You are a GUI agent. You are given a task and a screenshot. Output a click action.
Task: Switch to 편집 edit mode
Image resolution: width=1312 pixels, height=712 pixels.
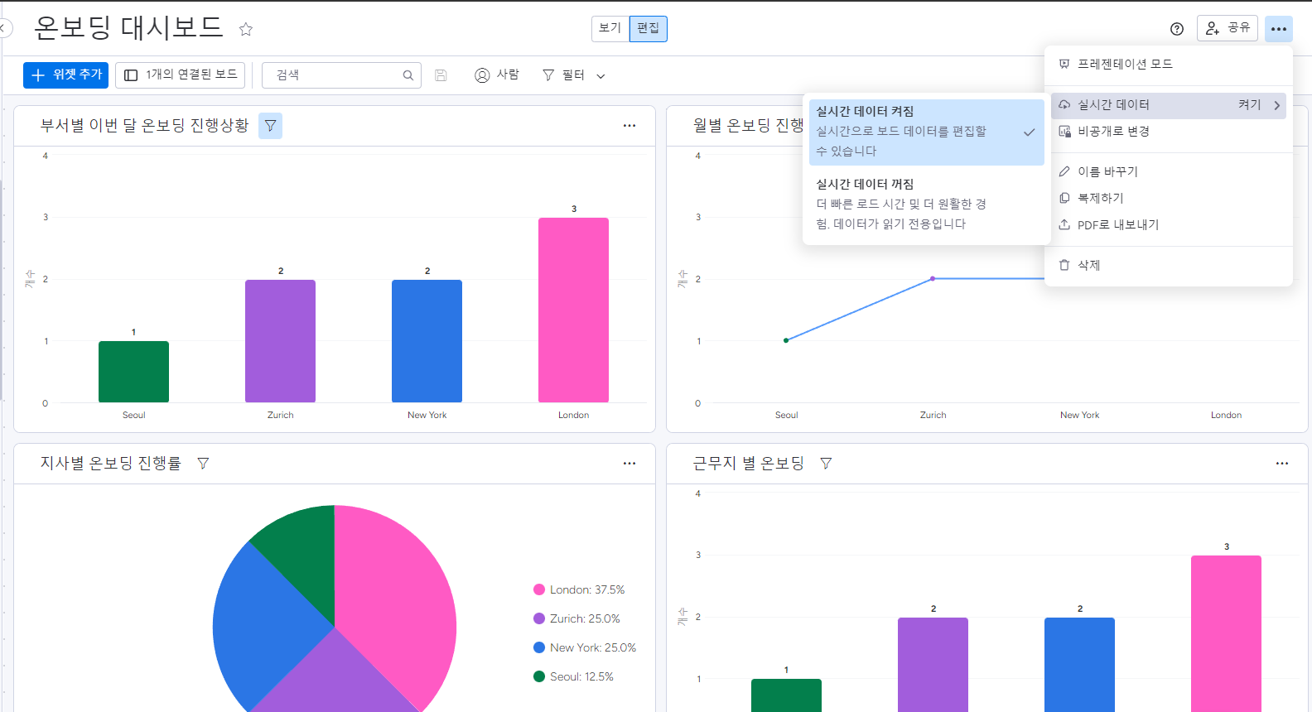(649, 28)
